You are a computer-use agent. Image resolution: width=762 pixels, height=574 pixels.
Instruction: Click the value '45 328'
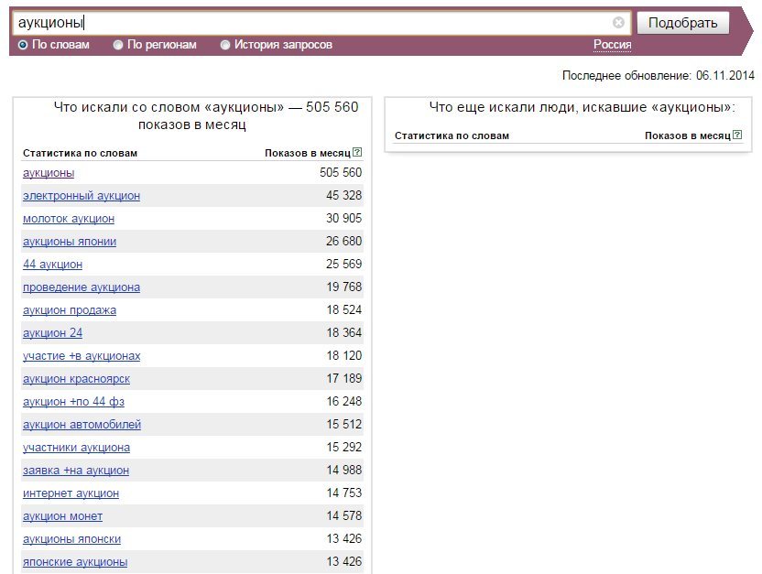[x=344, y=195]
